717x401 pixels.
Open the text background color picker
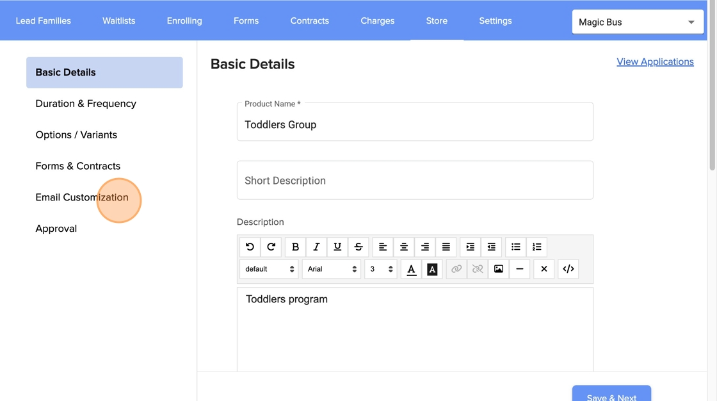[432, 269]
